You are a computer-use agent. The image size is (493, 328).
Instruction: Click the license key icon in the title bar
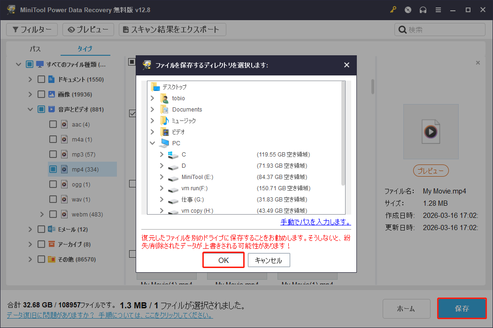point(393,9)
